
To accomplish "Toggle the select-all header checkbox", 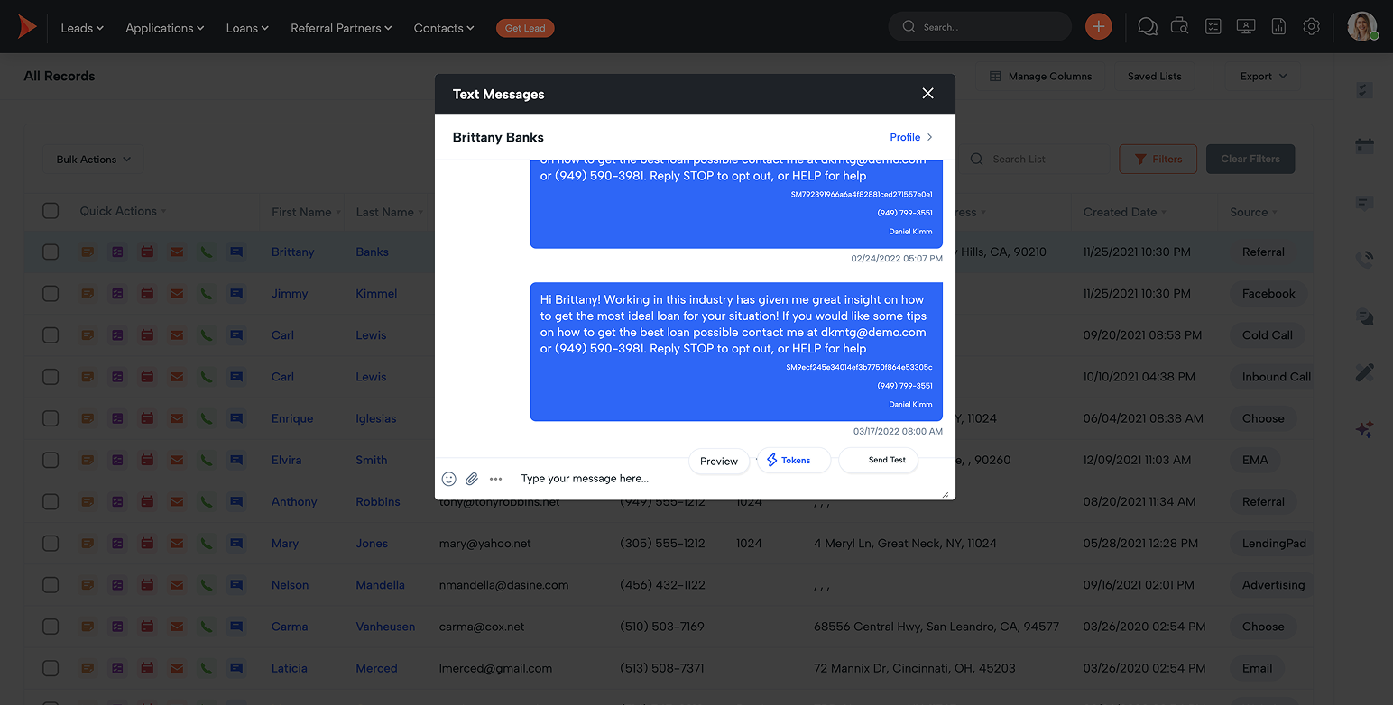I will [51, 211].
